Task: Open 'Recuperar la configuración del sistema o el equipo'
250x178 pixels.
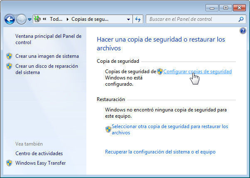Action: pos(160,152)
